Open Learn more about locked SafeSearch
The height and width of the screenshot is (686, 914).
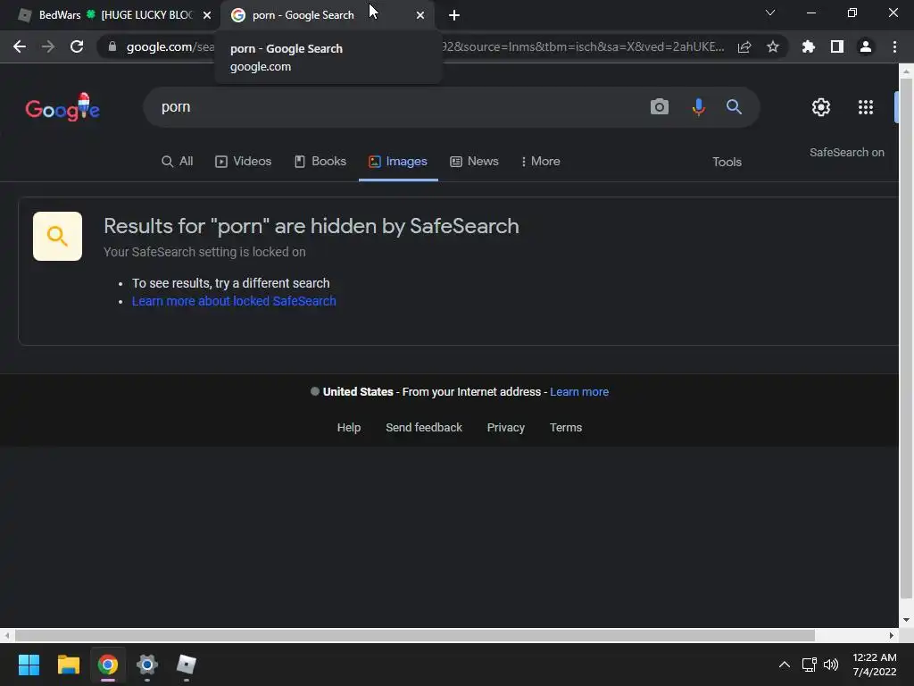tap(234, 301)
